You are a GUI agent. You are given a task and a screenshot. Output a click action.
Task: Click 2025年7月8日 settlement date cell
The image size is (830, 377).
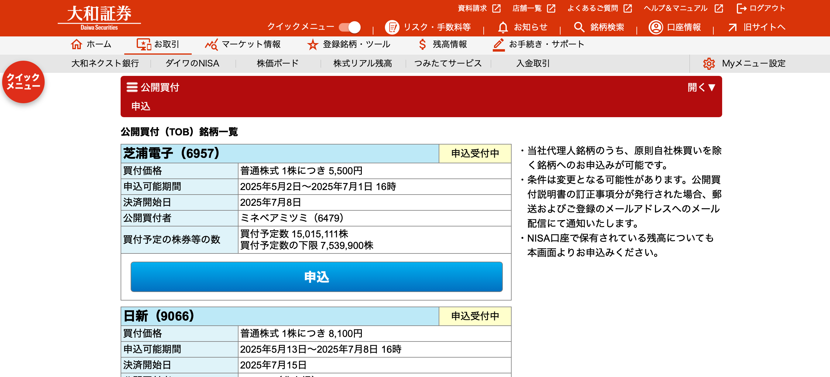(374, 202)
